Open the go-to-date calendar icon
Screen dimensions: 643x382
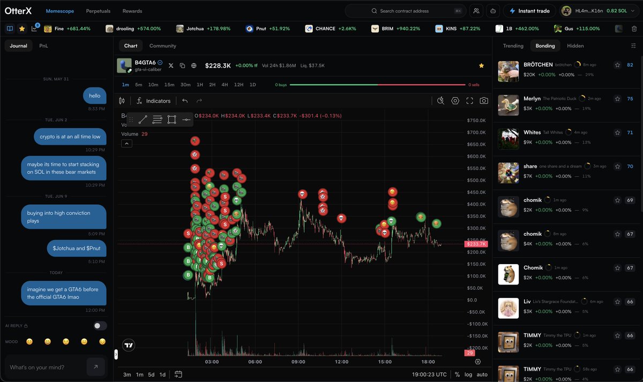[x=178, y=374]
